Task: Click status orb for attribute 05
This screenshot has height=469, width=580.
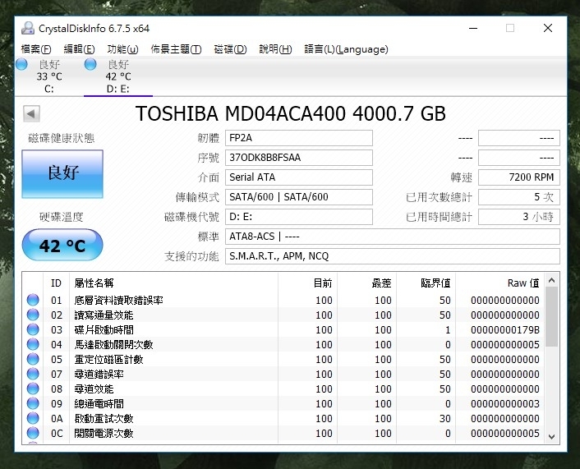Action: pyautogui.click(x=33, y=359)
